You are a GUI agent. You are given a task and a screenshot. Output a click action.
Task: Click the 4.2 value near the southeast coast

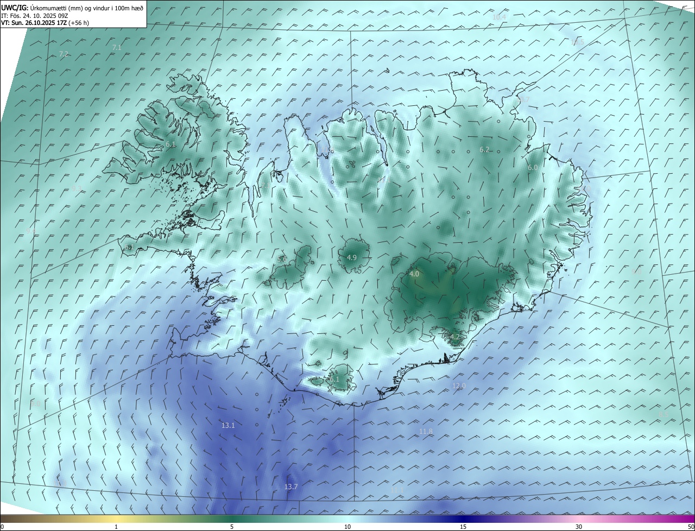coord(455,337)
